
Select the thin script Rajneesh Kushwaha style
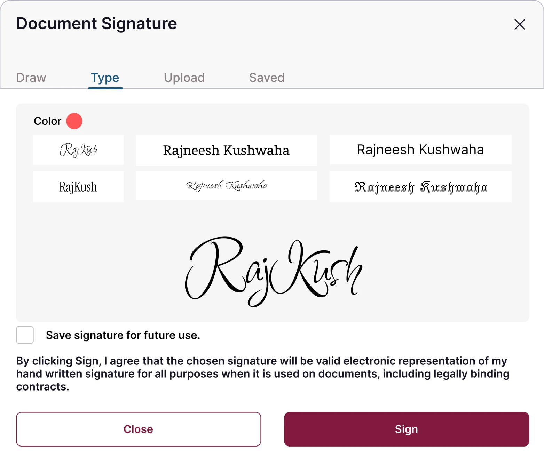click(x=226, y=186)
